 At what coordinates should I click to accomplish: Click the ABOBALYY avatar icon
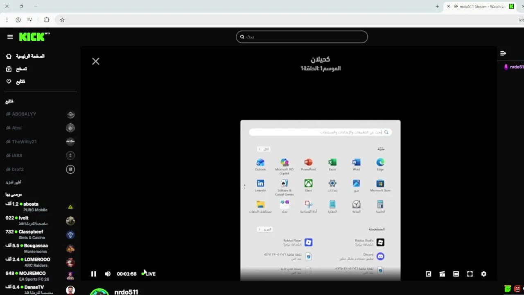[x=70, y=114]
